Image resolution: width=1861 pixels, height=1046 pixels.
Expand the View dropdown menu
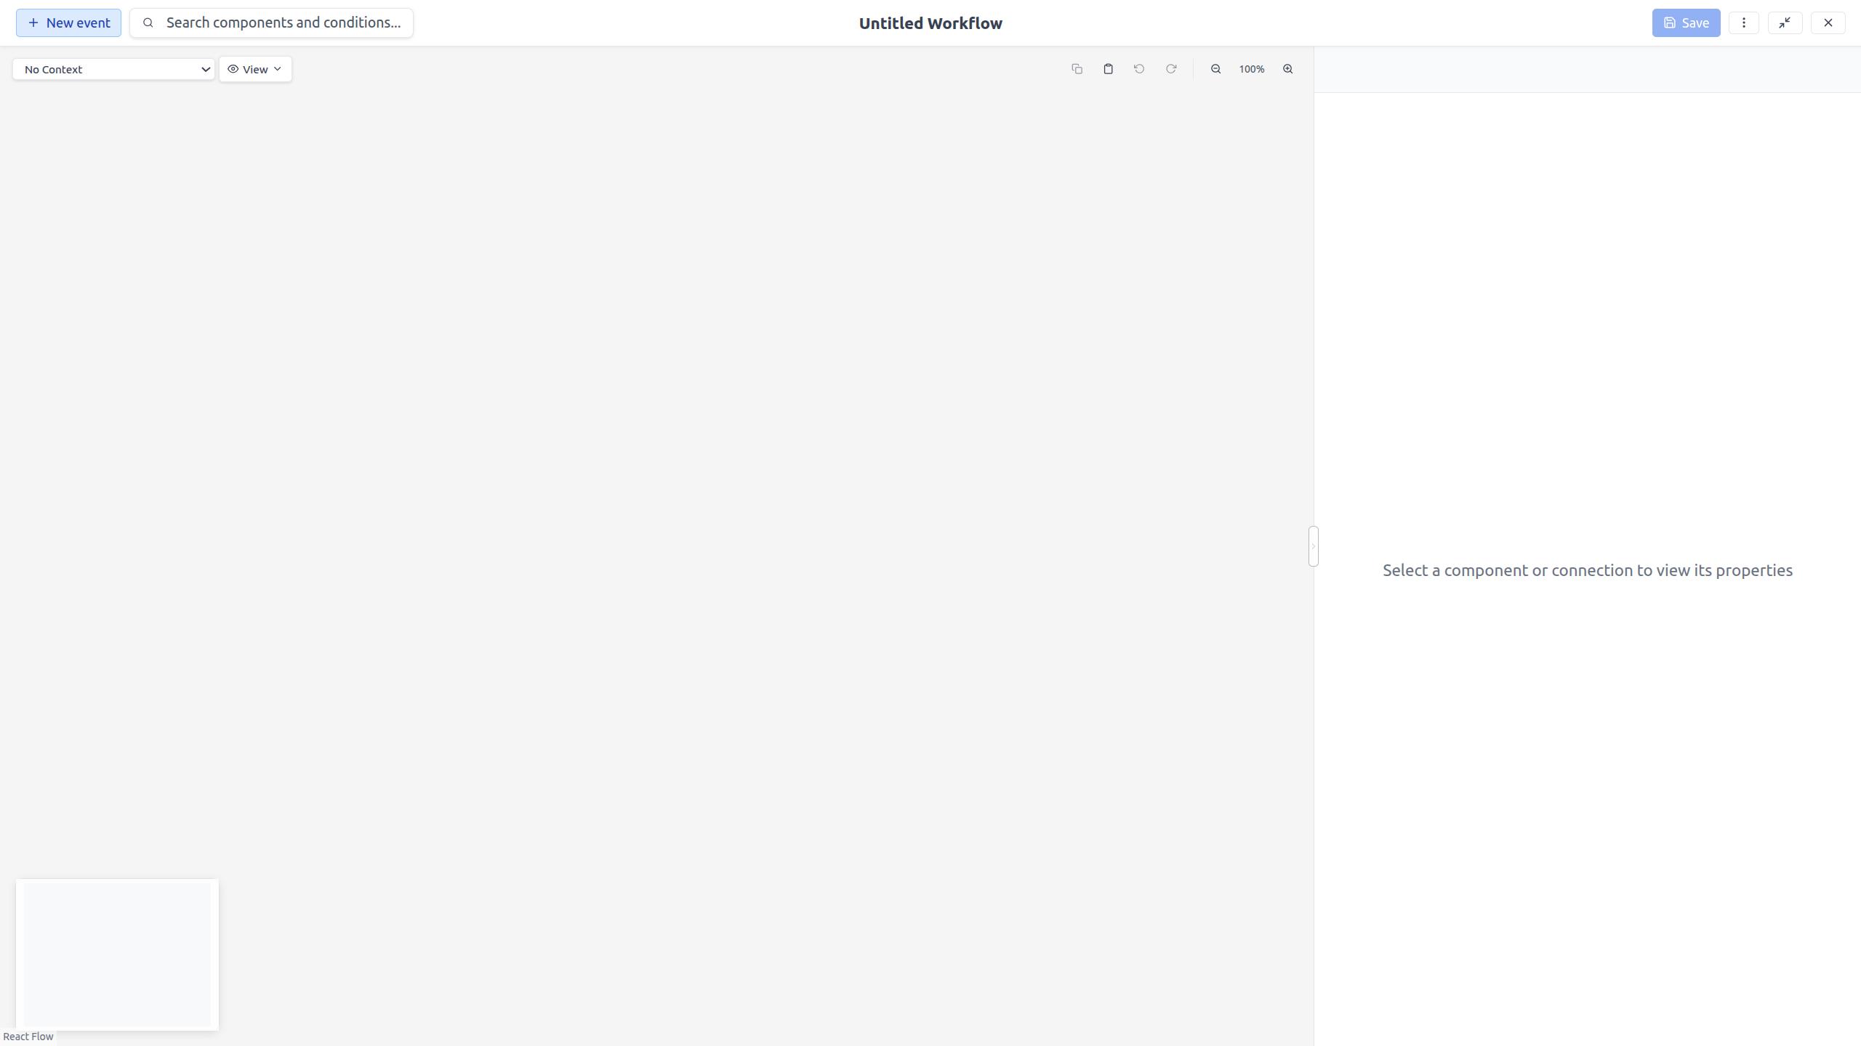click(255, 69)
